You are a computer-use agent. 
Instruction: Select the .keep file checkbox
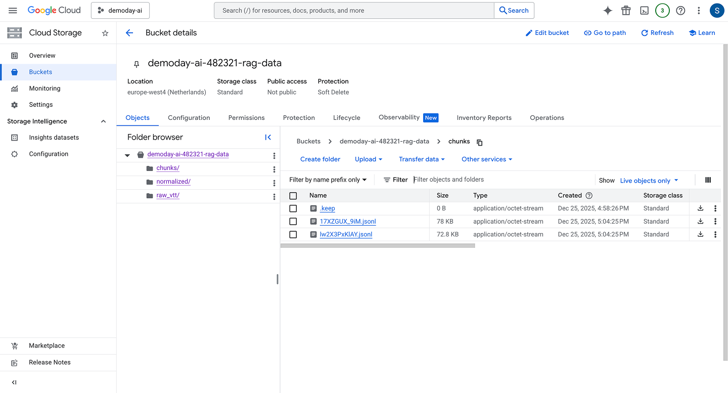coord(293,208)
